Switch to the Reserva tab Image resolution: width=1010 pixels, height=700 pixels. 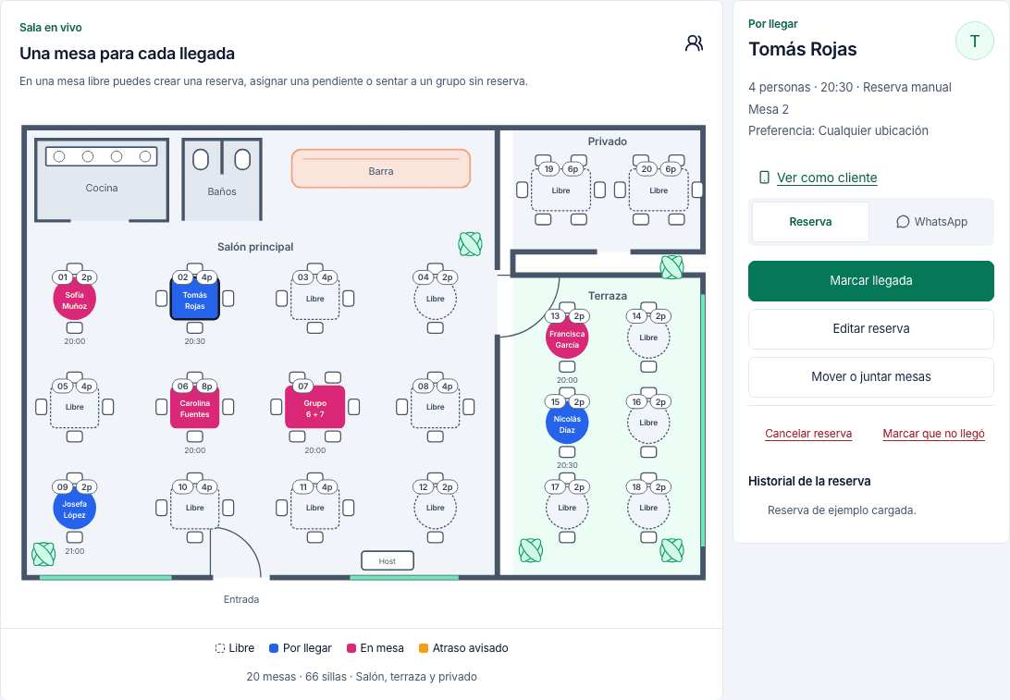(810, 222)
